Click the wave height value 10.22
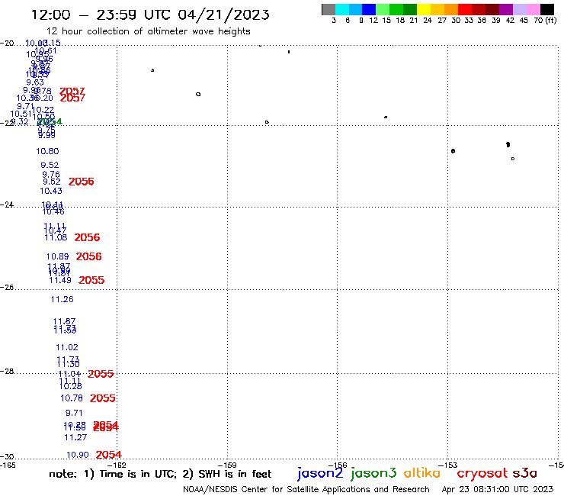 pos(43,110)
